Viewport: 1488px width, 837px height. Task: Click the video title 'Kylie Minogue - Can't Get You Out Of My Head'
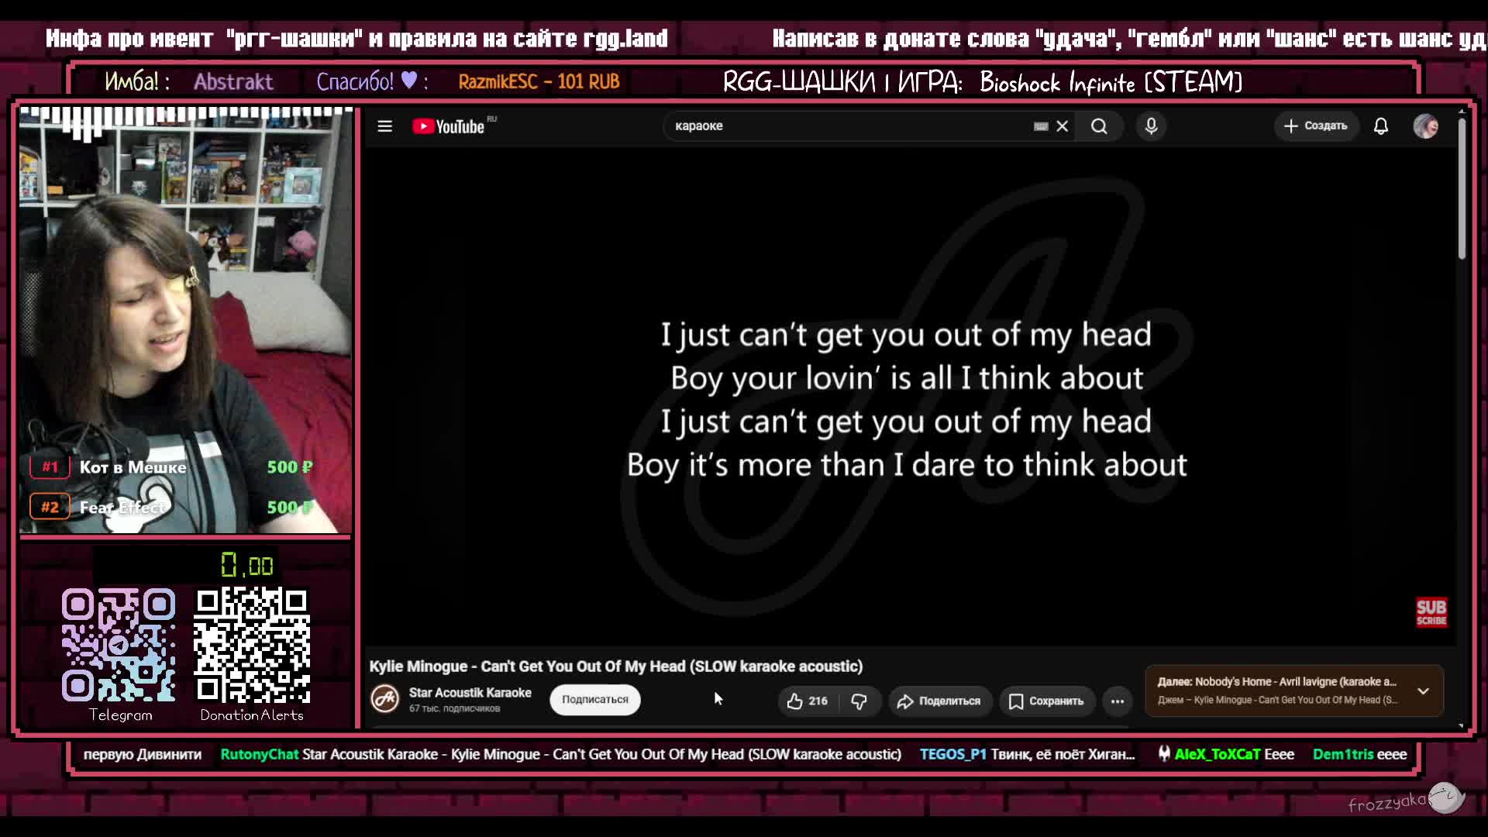click(x=616, y=666)
